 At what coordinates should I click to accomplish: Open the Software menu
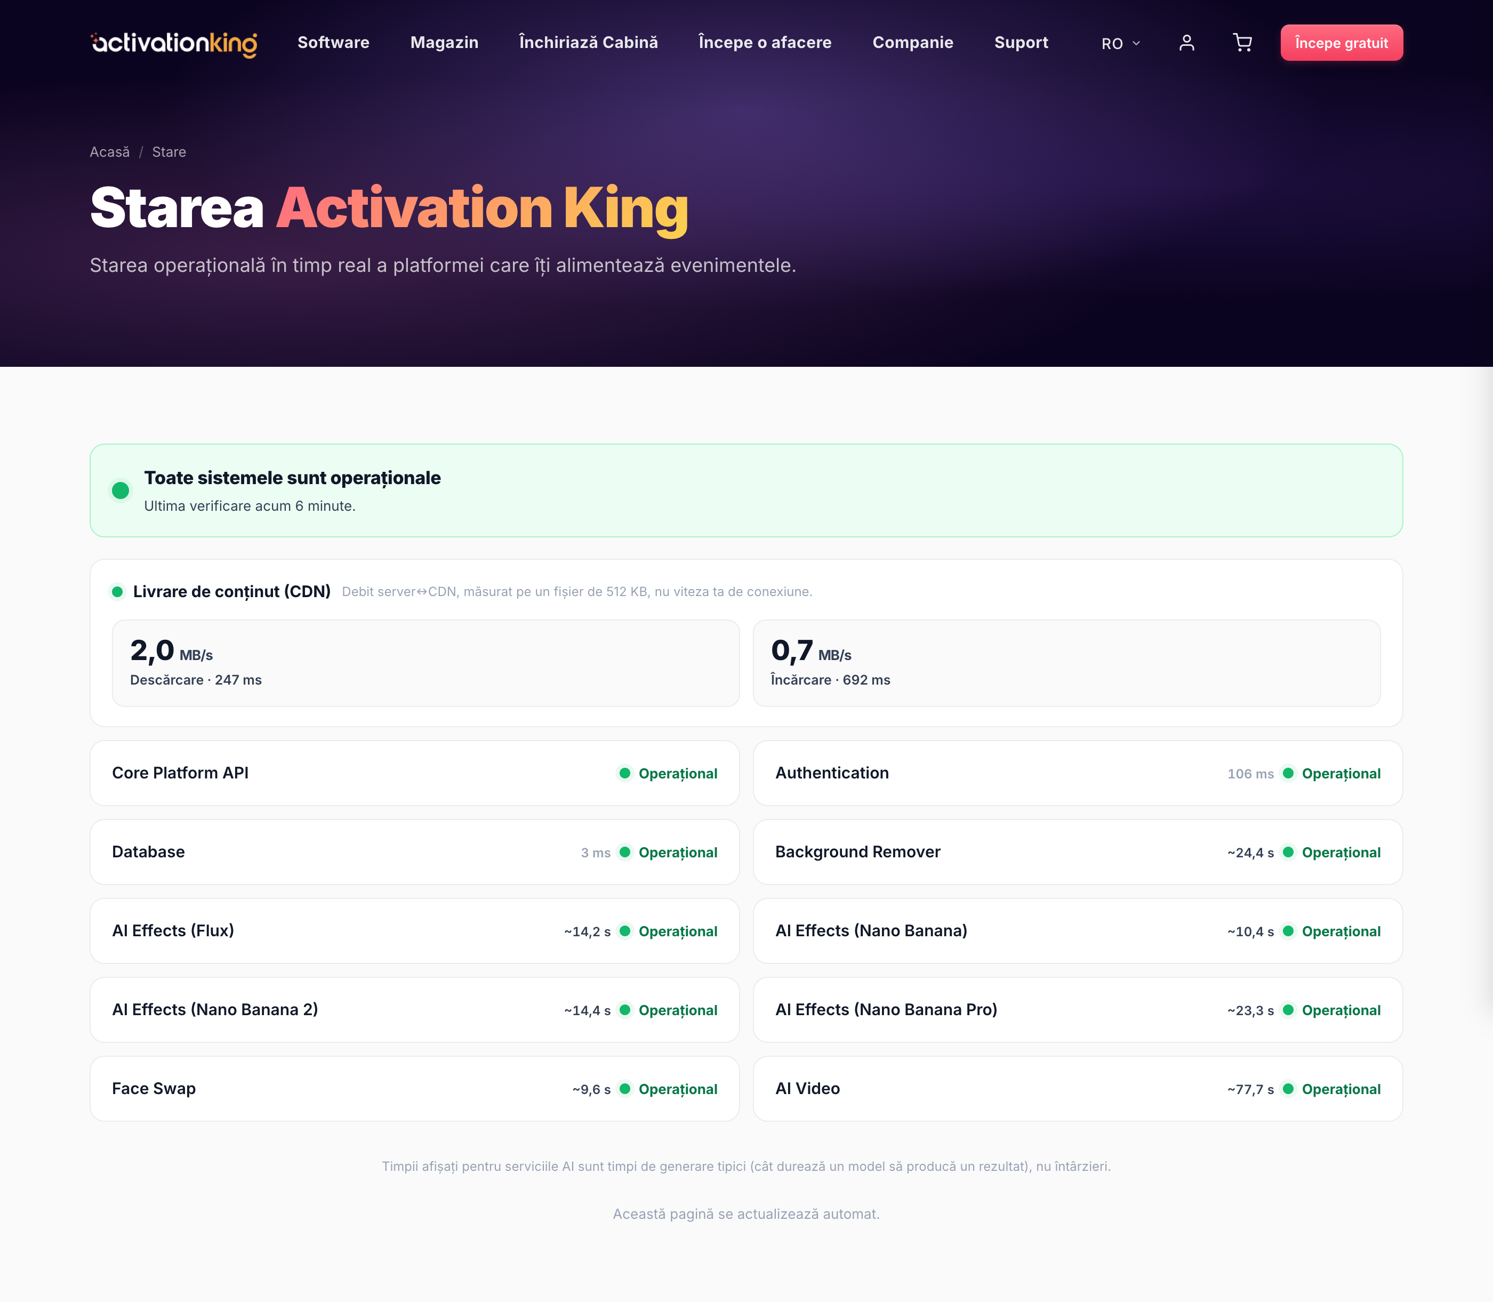333,42
